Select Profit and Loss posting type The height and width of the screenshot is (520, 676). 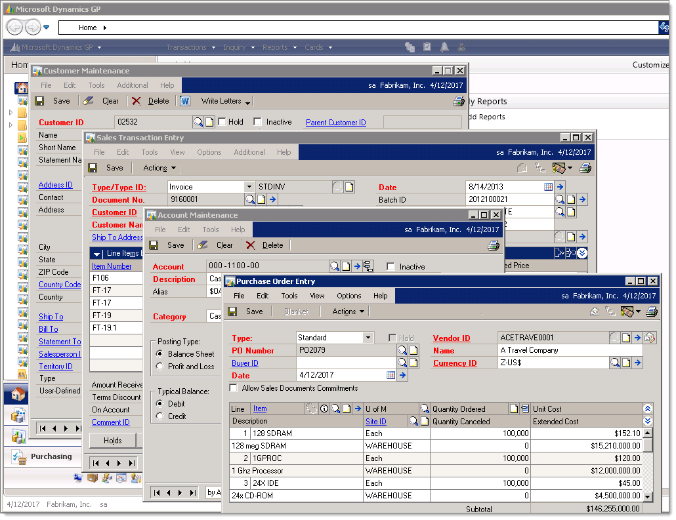(160, 366)
